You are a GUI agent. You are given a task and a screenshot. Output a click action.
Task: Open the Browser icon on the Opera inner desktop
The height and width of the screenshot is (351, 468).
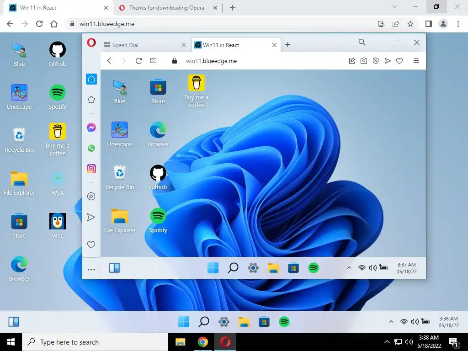pyautogui.click(x=158, y=134)
